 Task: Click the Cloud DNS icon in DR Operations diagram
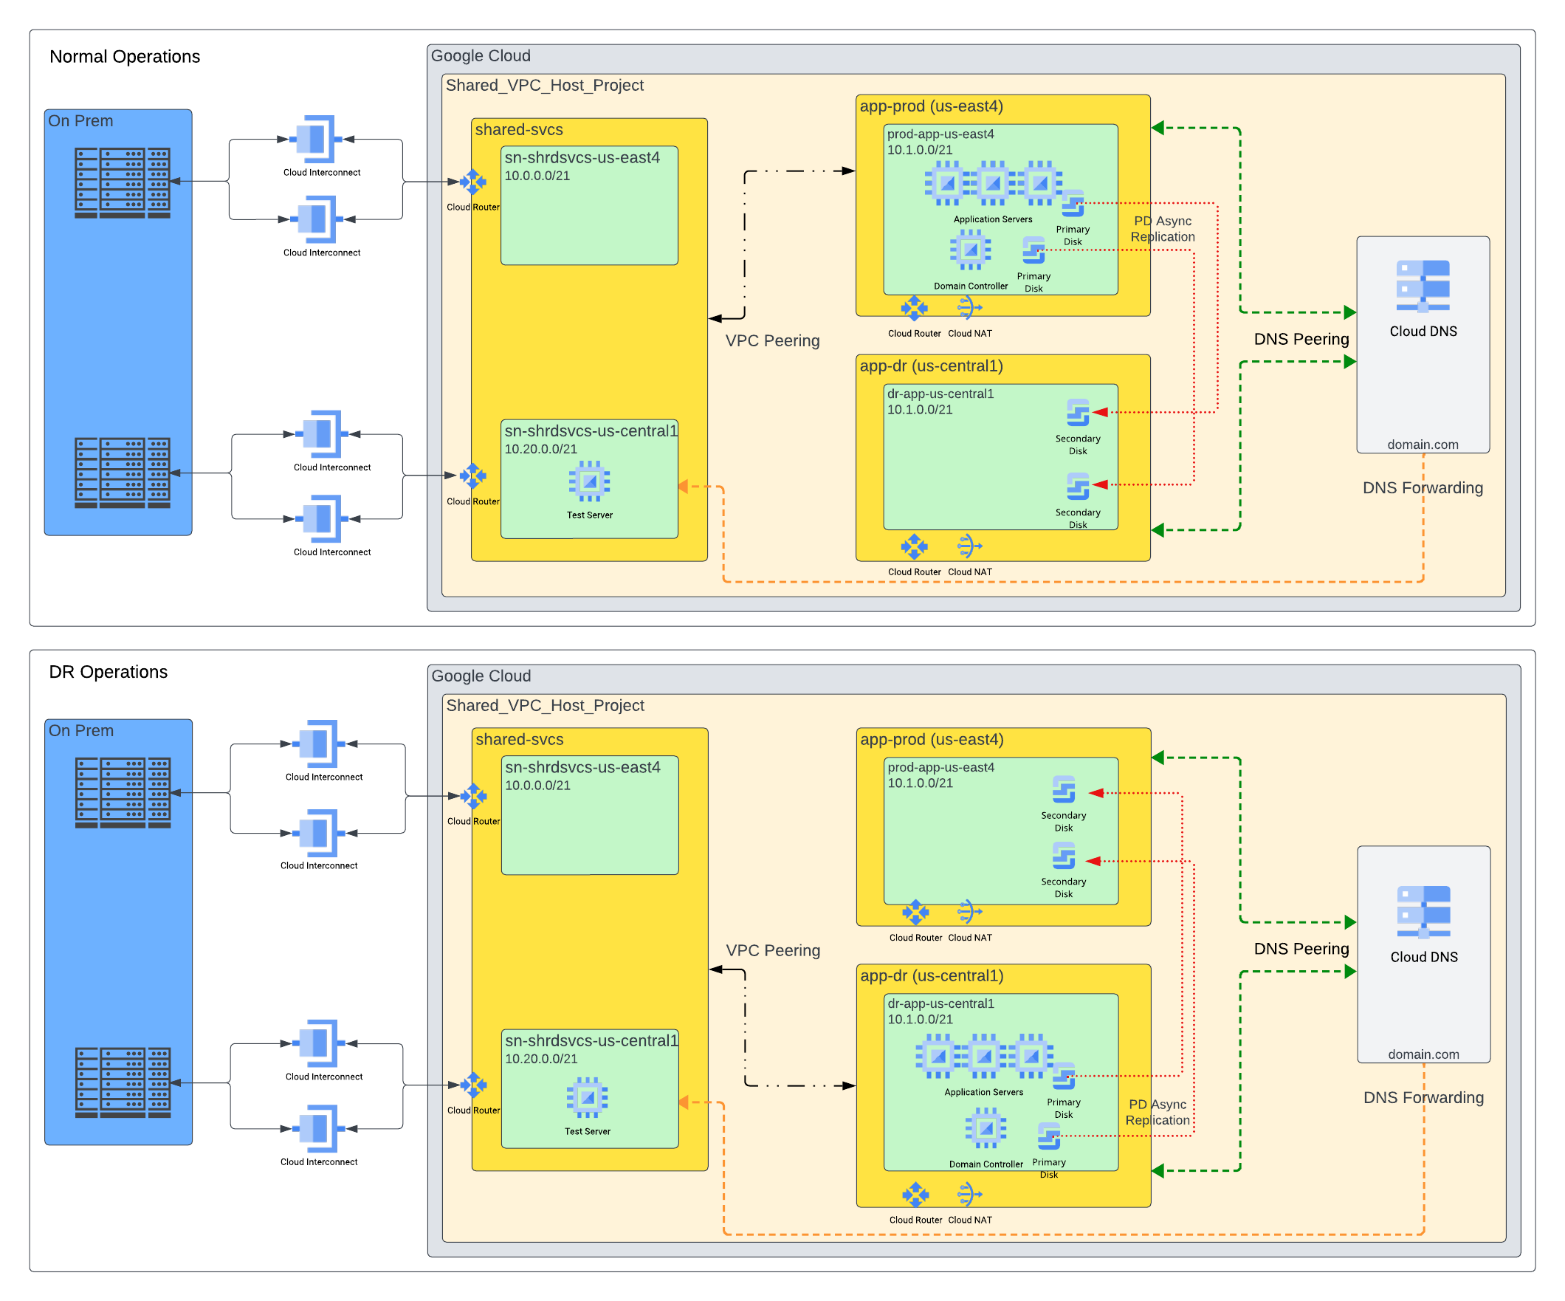1423,911
